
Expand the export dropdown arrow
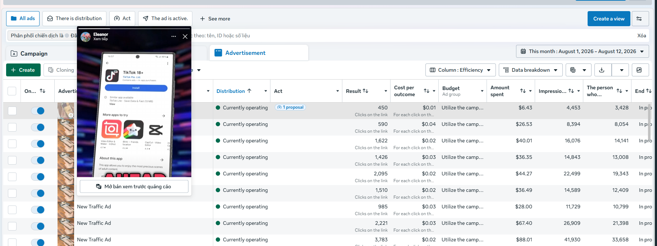621,70
